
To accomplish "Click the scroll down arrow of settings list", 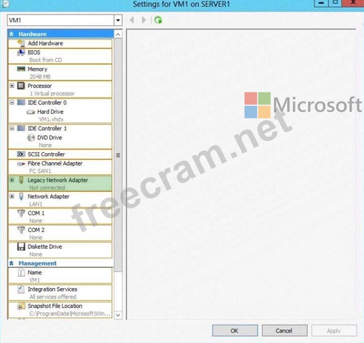I will coord(118,315).
